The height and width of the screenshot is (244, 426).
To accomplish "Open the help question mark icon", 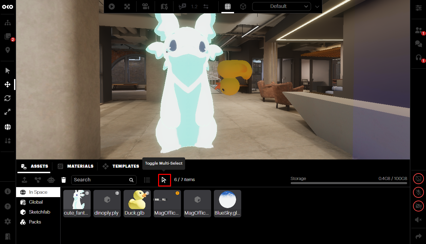I will click(x=8, y=206).
